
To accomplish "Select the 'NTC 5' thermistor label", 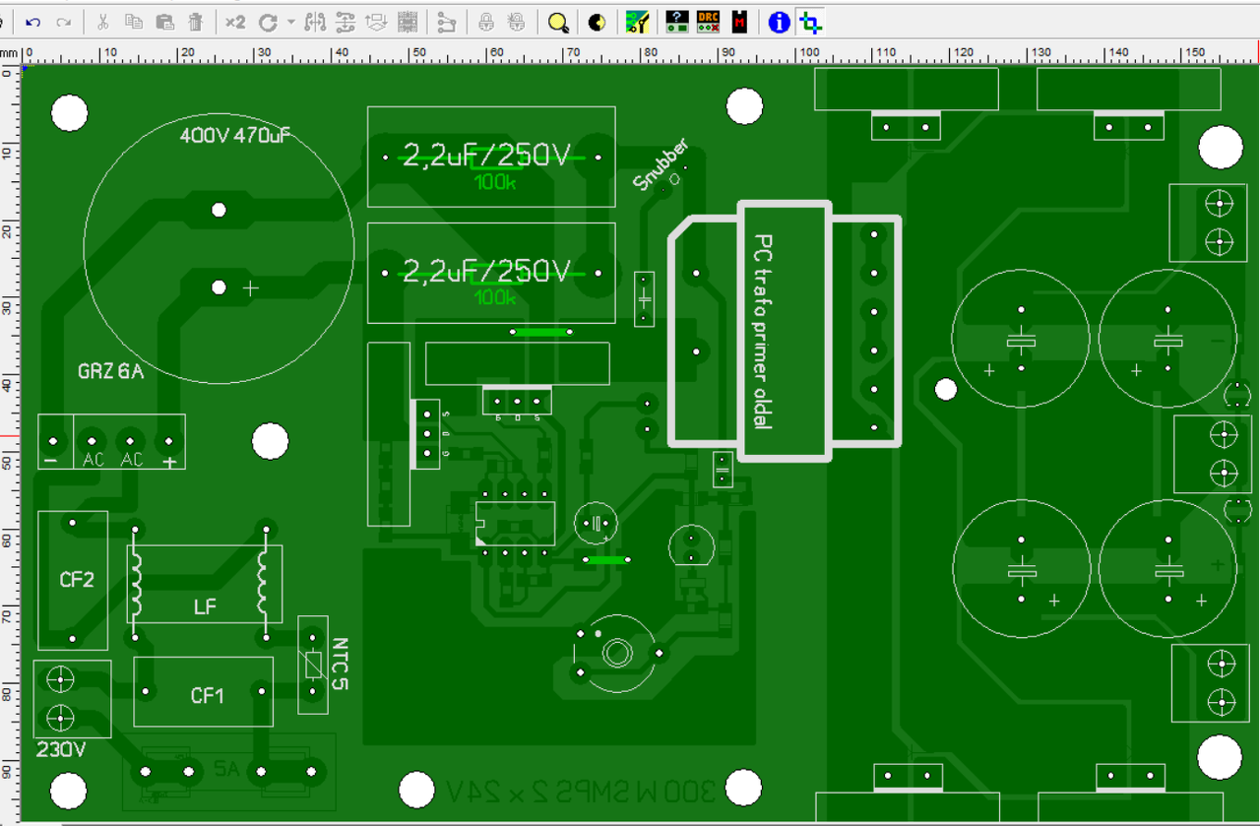I will point(341,664).
